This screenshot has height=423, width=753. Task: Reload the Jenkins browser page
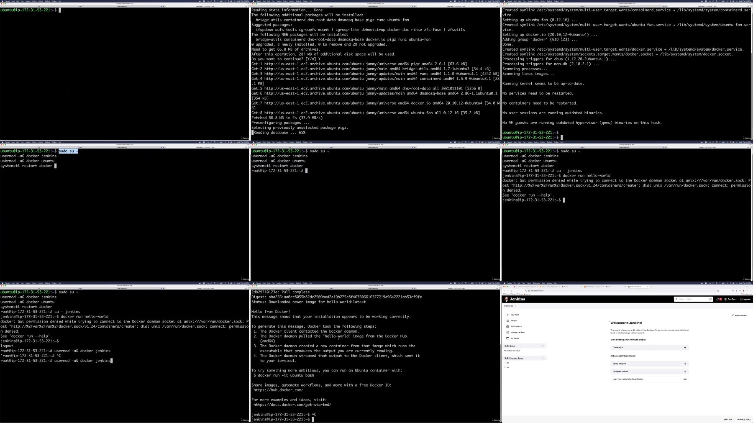pos(511,291)
